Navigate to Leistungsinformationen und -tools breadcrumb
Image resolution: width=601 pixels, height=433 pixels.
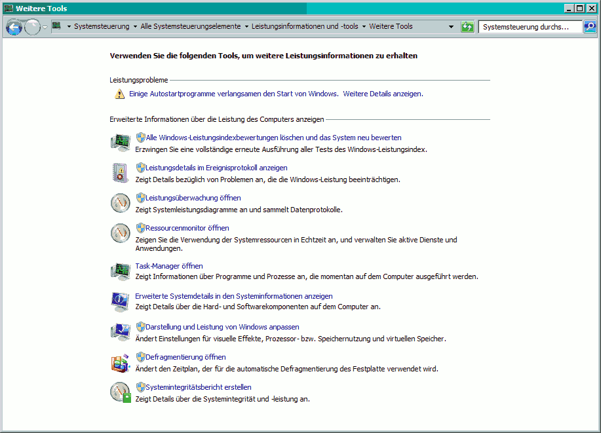coord(305,26)
